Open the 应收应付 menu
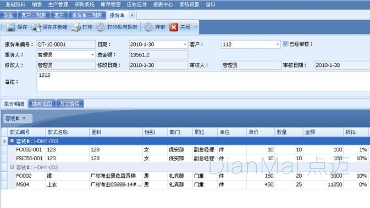 click(137, 4)
